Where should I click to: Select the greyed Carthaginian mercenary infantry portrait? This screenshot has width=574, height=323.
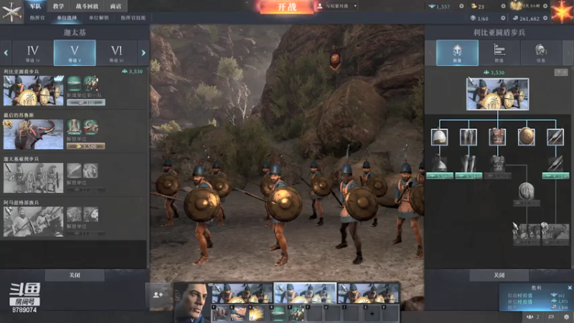tap(33, 177)
